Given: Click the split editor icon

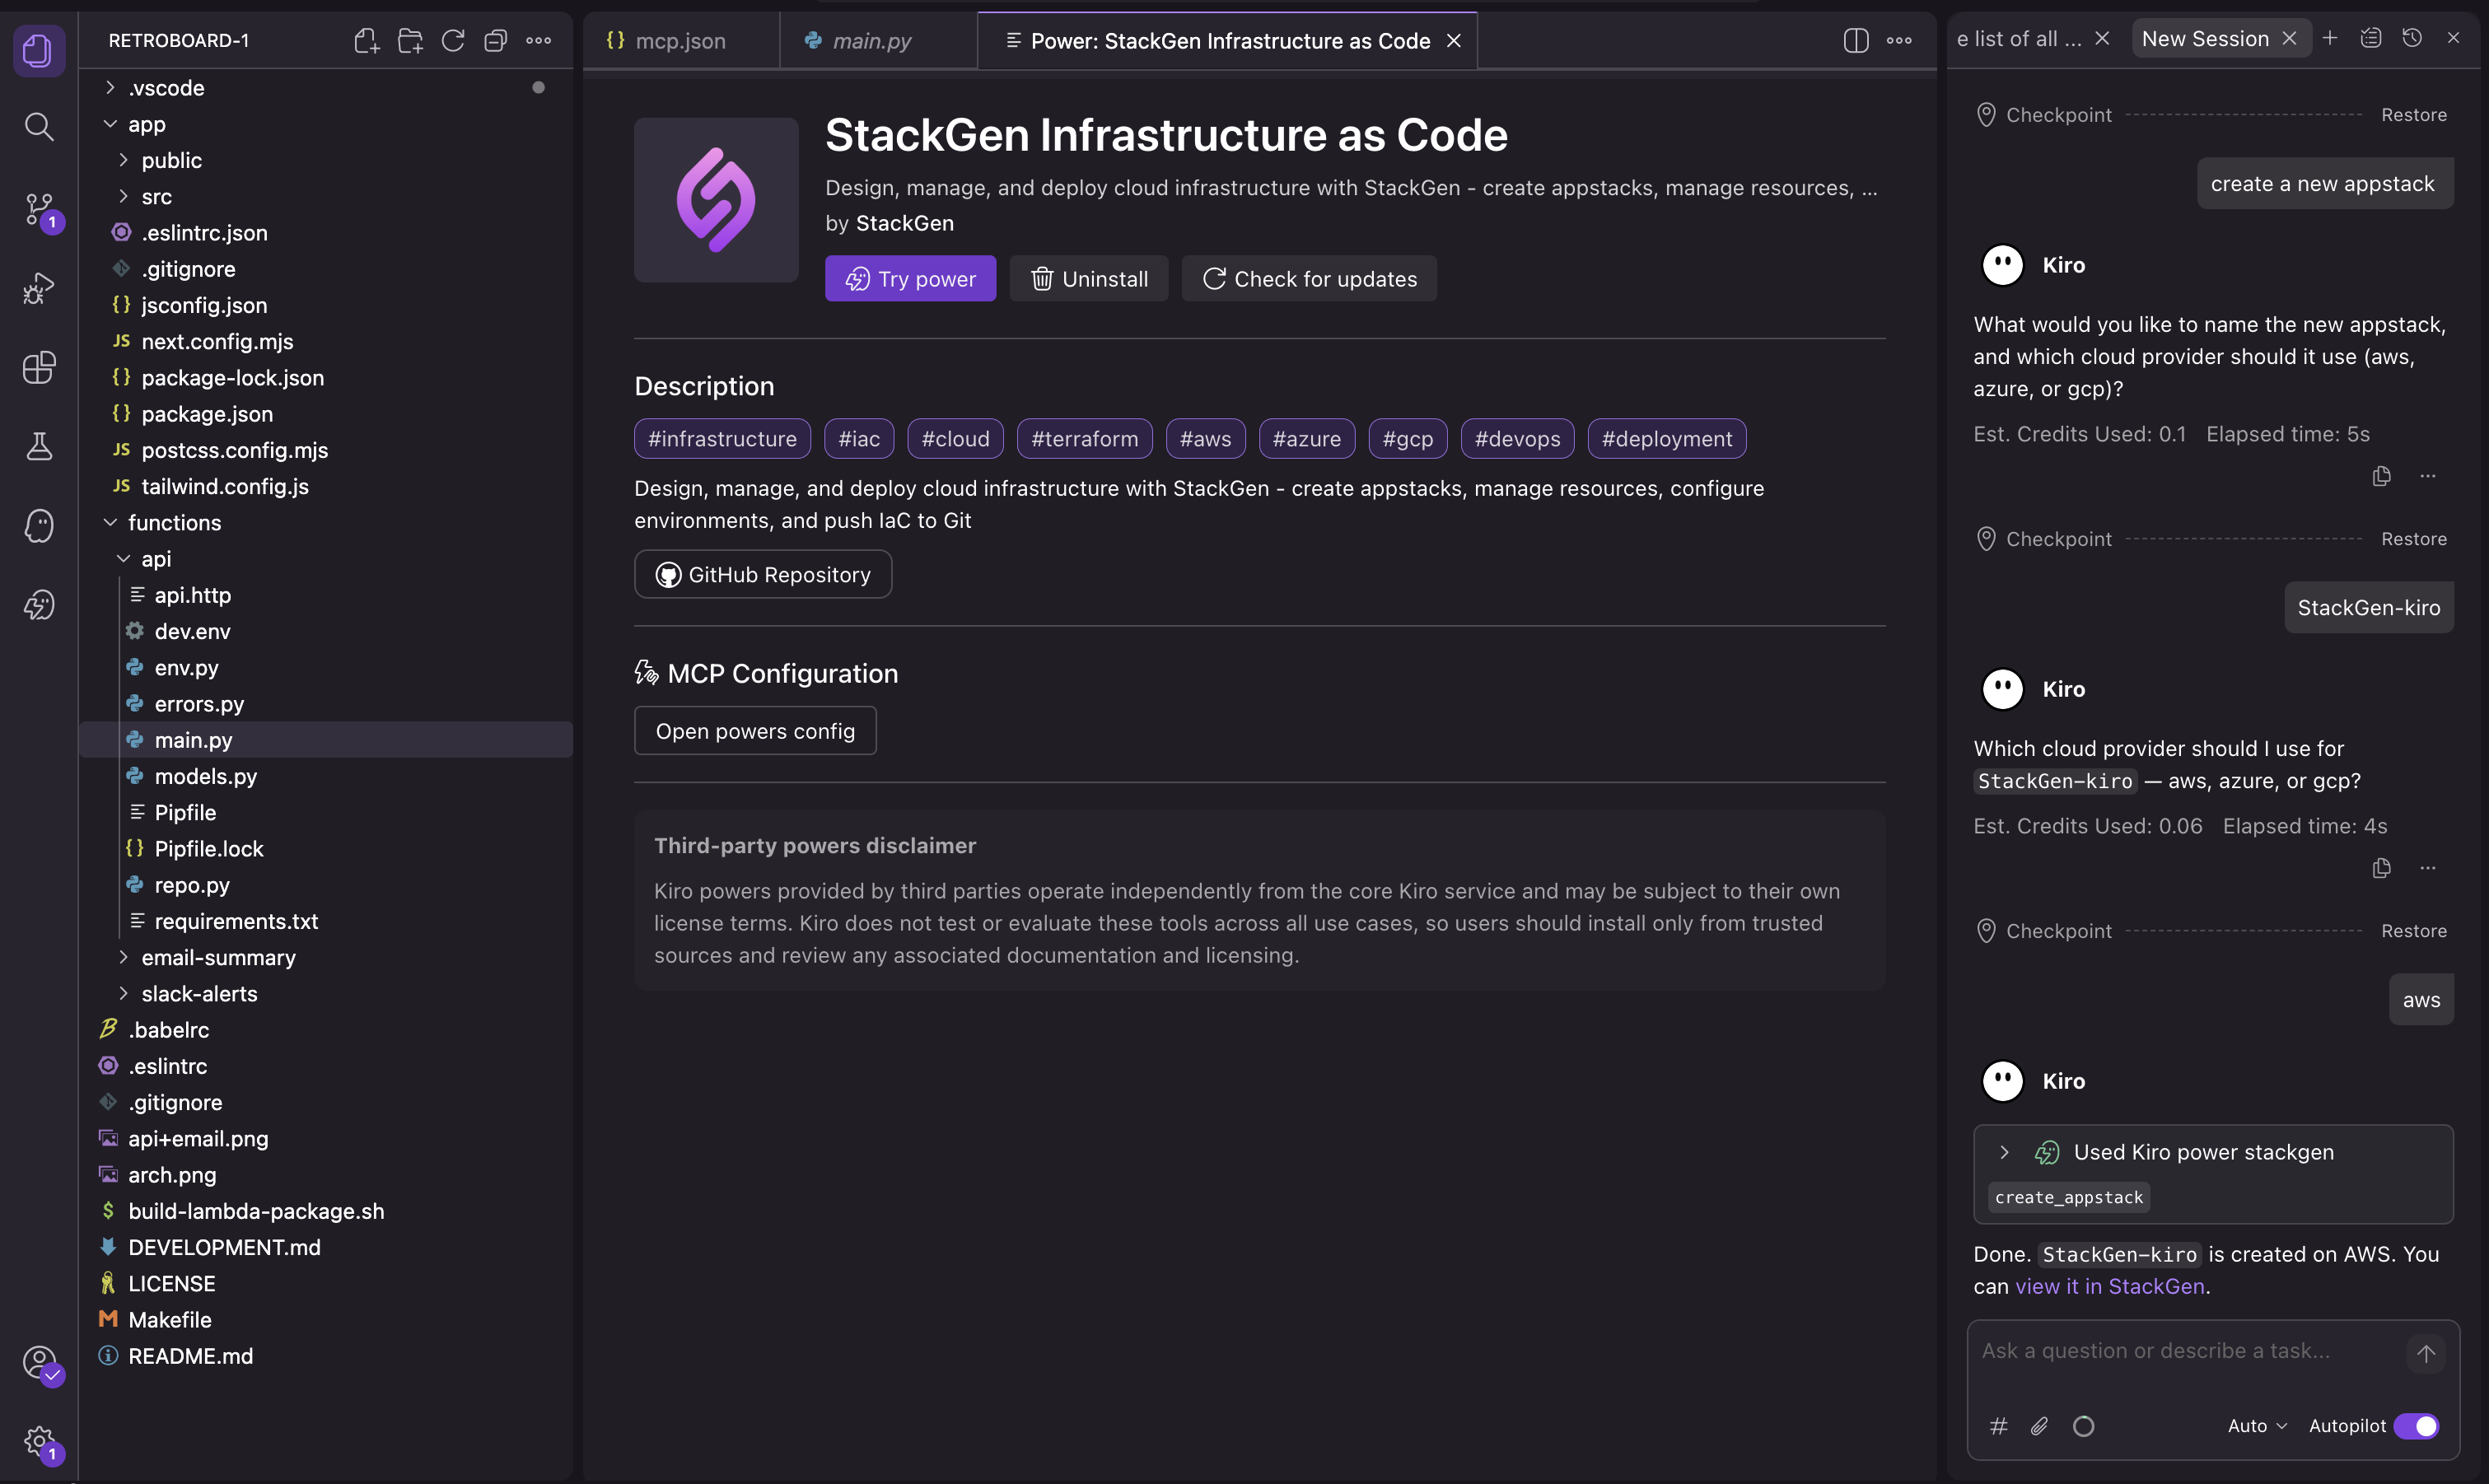Looking at the screenshot, I should point(1855,41).
